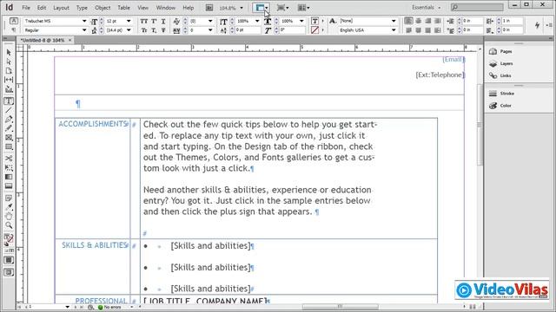Open the File menu
The height and width of the screenshot is (312, 556).
[x=26, y=8]
